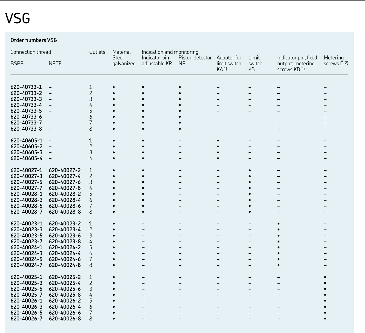Select BSPP order number 620-40024-1

point(26,247)
